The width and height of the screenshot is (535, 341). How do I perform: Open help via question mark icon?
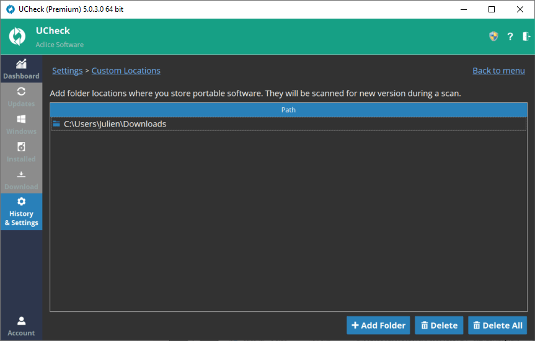click(x=510, y=37)
